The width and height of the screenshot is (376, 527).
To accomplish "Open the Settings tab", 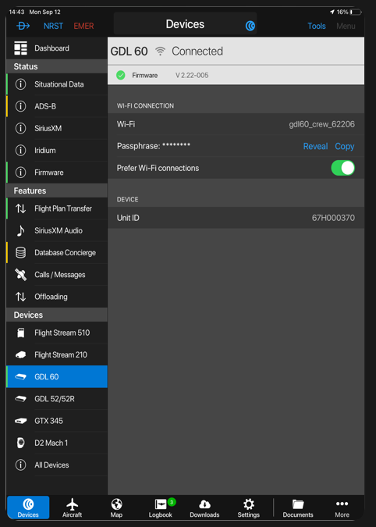I will [x=248, y=507].
